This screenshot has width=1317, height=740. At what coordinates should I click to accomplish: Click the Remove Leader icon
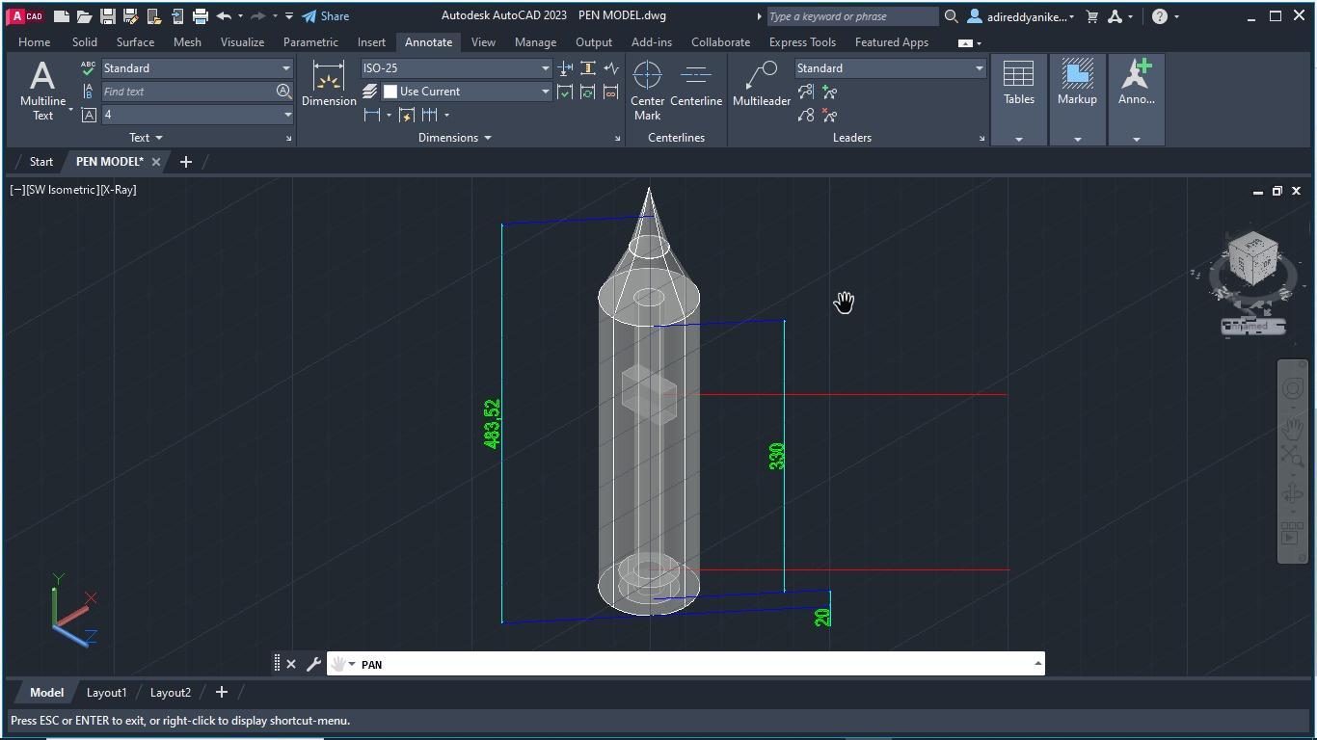(829, 115)
